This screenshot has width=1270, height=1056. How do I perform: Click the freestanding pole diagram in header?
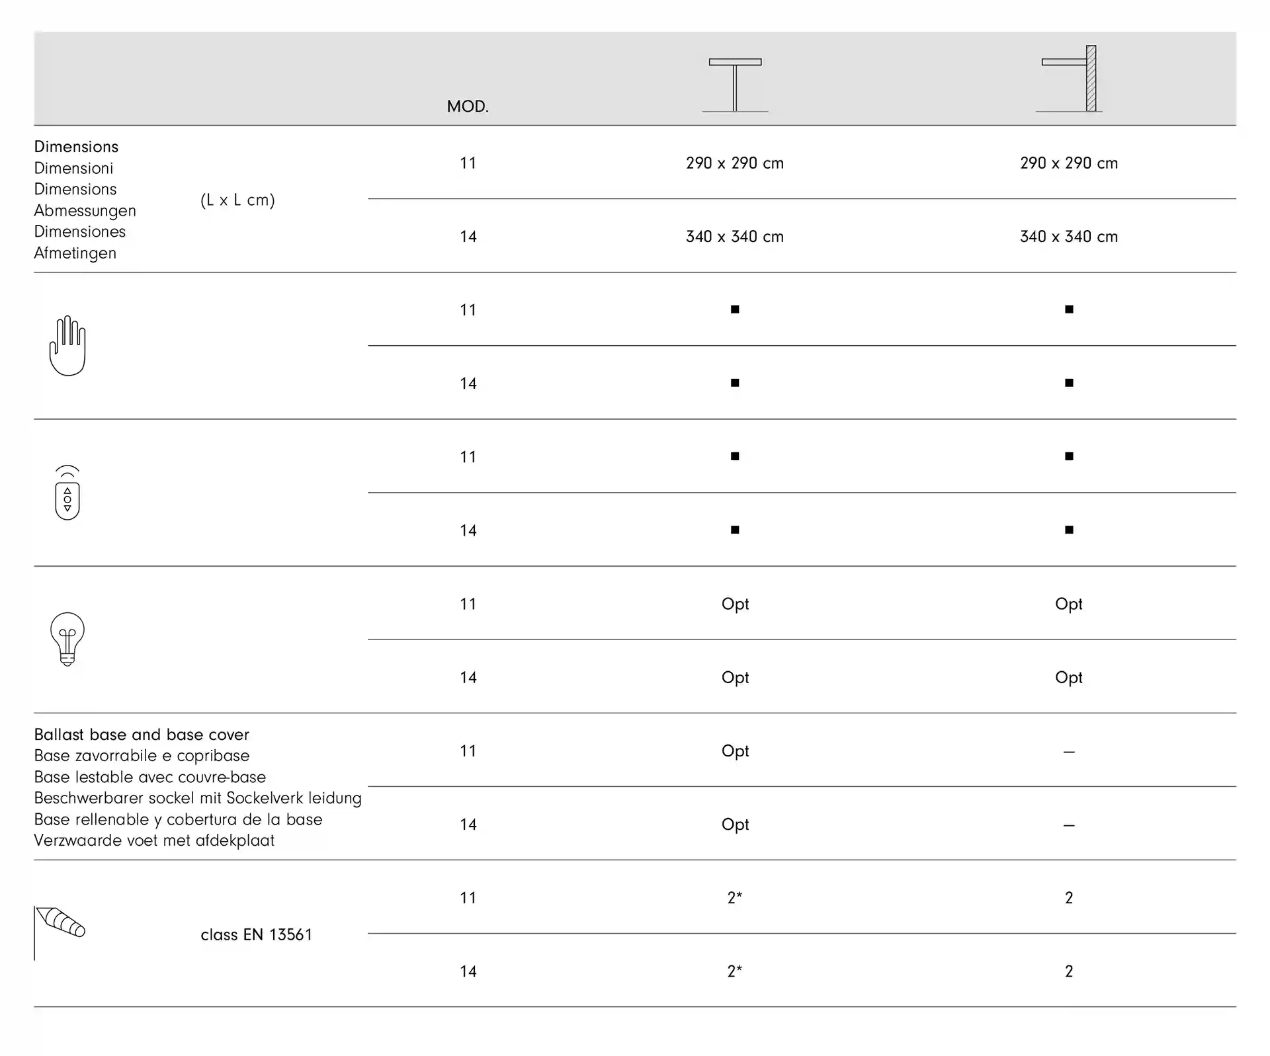point(735,85)
